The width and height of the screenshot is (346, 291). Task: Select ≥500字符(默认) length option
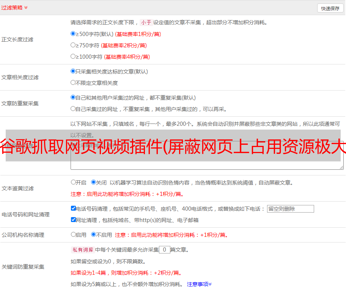point(73,34)
